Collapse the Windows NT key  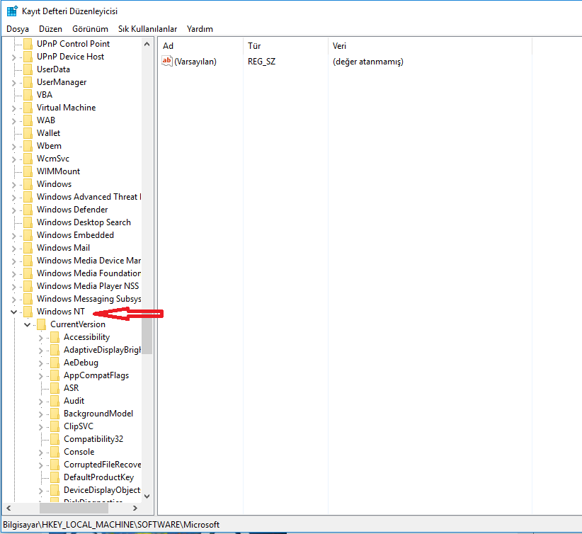(x=13, y=312)
